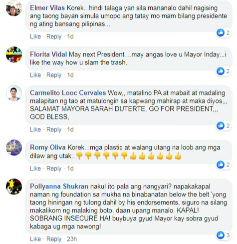Open like reactions on Pollyanna Shukran comment
The width and height of the screenshot is (237, 244).
point(224,235)
